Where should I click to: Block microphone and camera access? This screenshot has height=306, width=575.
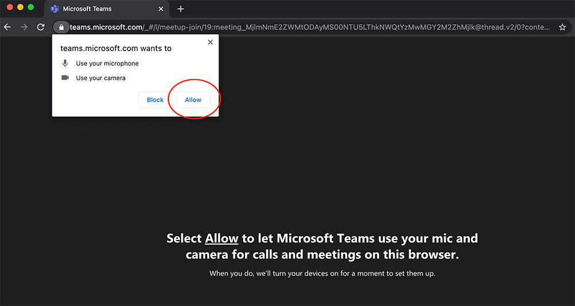tap(155, 100)
